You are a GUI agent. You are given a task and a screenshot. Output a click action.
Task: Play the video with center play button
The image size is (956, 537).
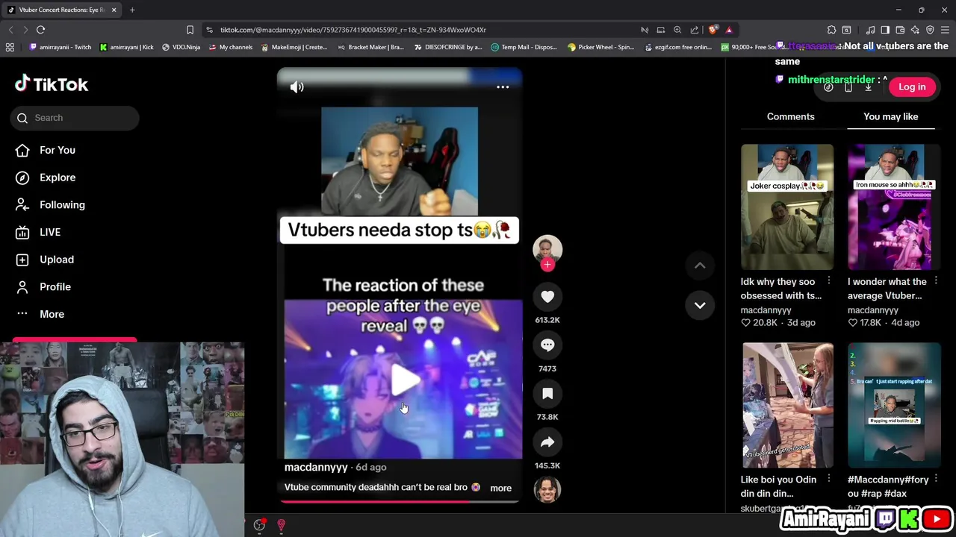(404, 380)
